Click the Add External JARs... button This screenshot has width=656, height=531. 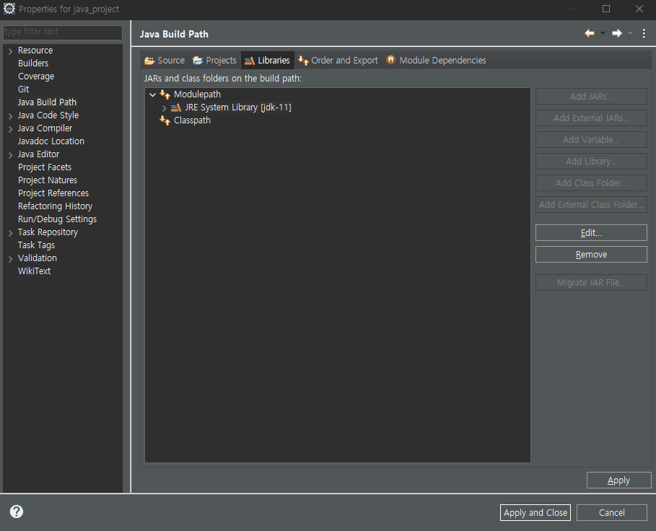click(591, 118)
